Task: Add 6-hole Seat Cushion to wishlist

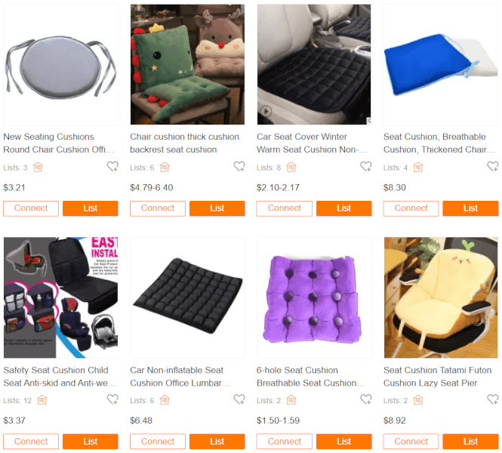Action: pyautogui.click(x=366, y=399)
